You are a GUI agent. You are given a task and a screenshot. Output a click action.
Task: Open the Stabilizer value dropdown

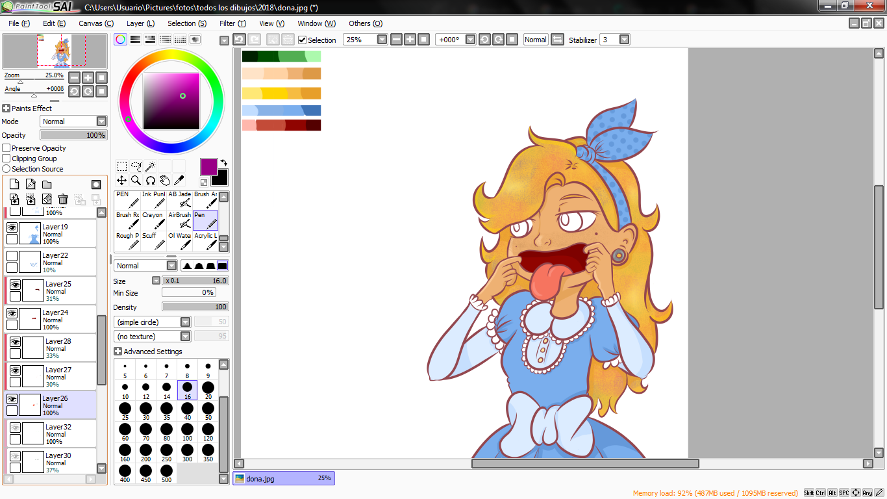pos(624,40)
